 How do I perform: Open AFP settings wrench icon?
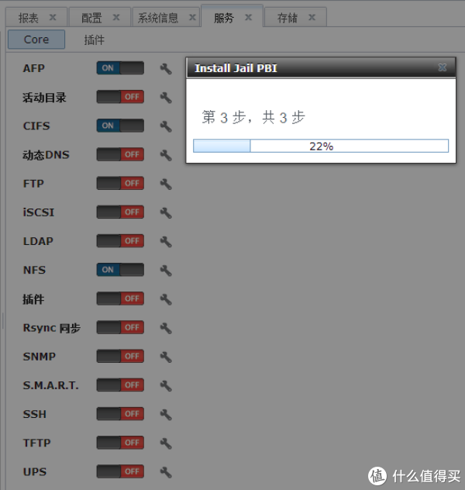click(165, 69)
